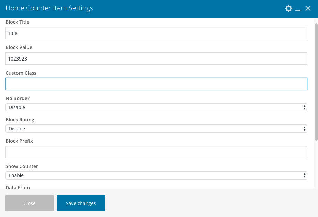
Task: Open the Show Counter dropdown set to Enable
Action: point(156,175)
